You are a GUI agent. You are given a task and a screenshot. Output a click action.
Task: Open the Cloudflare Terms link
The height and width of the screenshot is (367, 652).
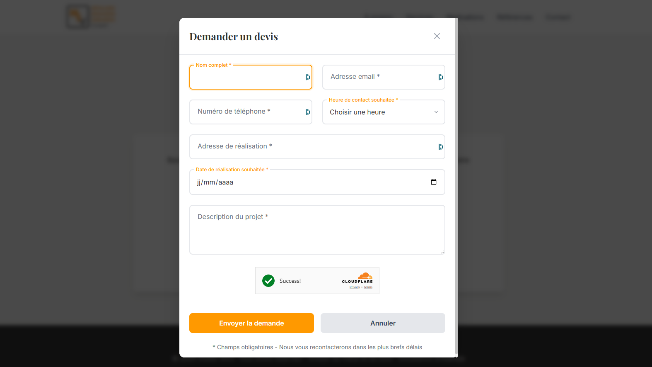coord(368,287)
